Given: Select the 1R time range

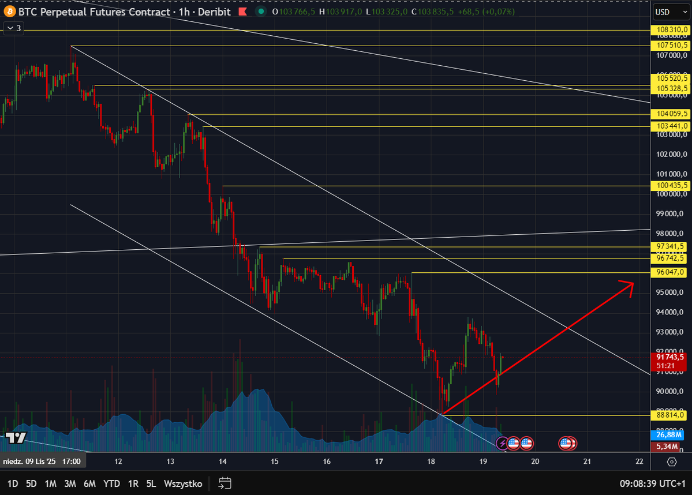Looking at the screenshot, I should click(x=133, y=483).
